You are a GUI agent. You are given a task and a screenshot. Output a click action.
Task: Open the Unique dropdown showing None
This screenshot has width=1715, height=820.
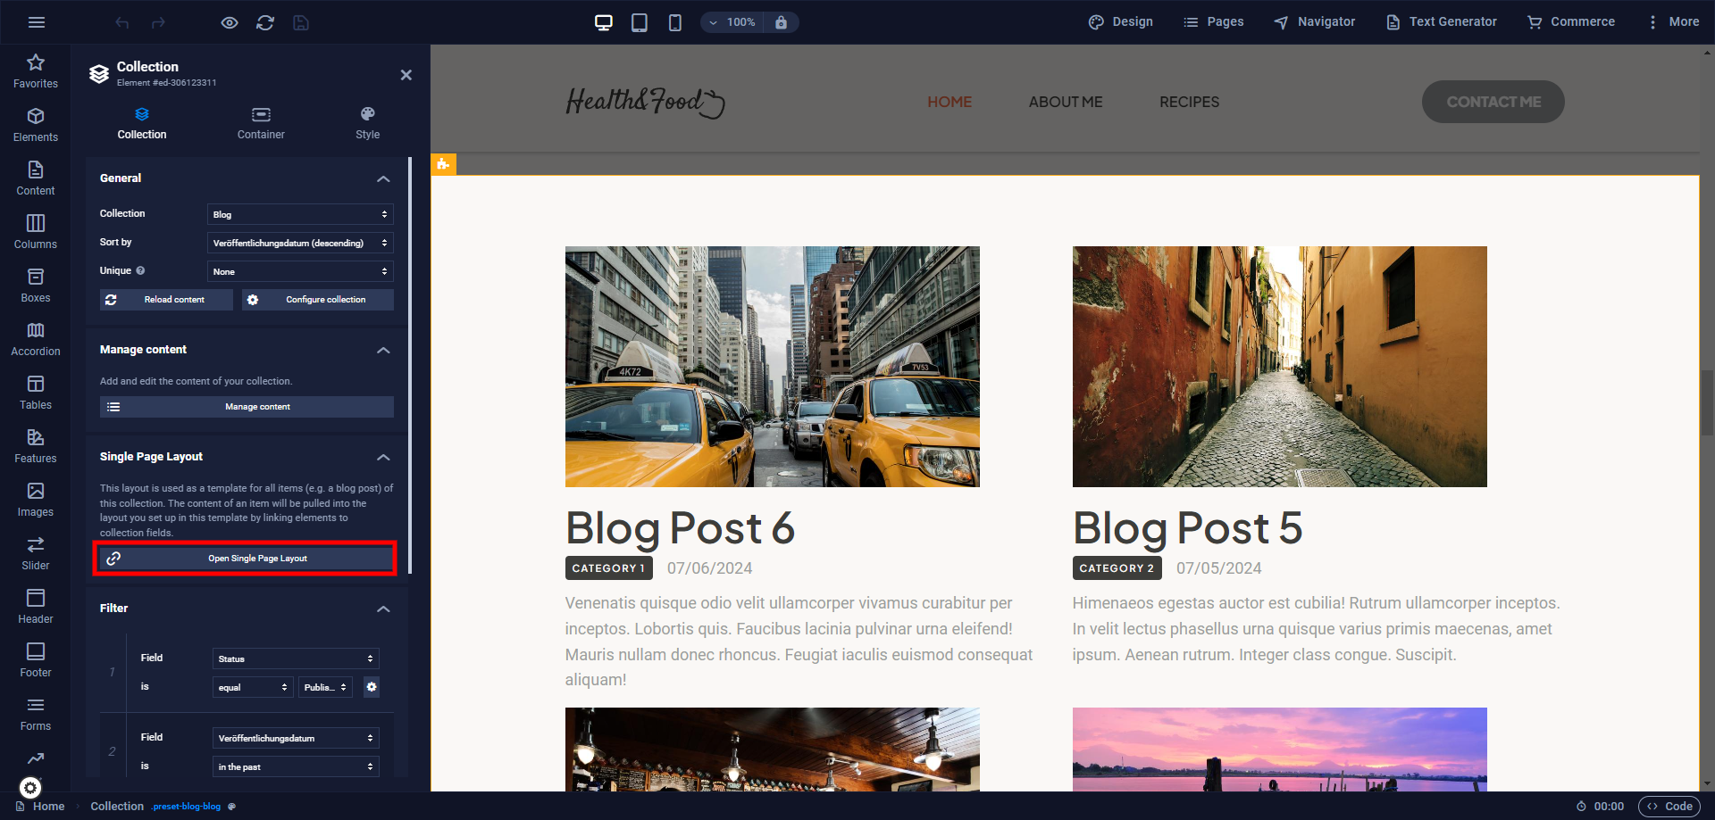[300, 271]
